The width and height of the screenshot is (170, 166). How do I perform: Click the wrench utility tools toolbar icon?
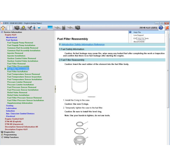(29, 27)
